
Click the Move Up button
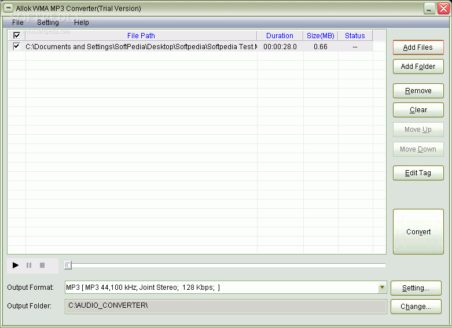[x=418, y=130]
